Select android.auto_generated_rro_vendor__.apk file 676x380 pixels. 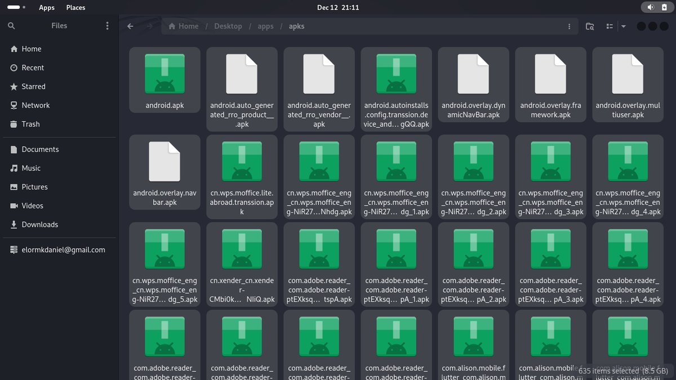click(x=319, y=89)
